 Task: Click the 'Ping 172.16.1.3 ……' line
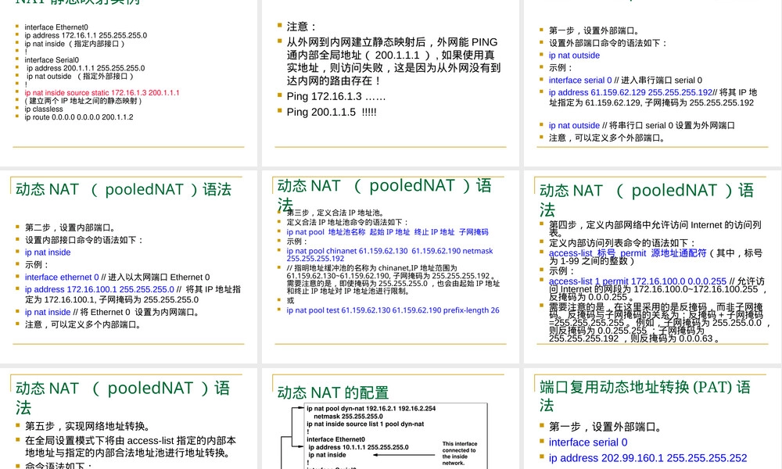coord(336,97)
